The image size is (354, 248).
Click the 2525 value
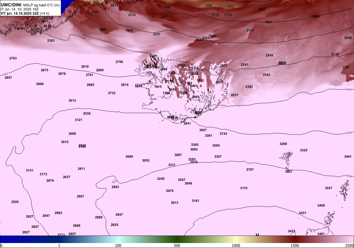click(15, 202)
